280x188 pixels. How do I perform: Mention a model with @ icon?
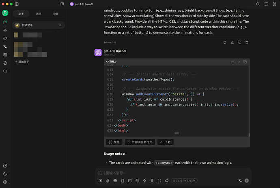pyautogui.click(x=137, y=181)
